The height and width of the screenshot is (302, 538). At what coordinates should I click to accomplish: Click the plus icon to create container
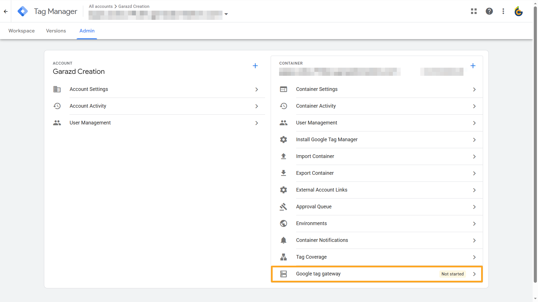coord(473,66)
